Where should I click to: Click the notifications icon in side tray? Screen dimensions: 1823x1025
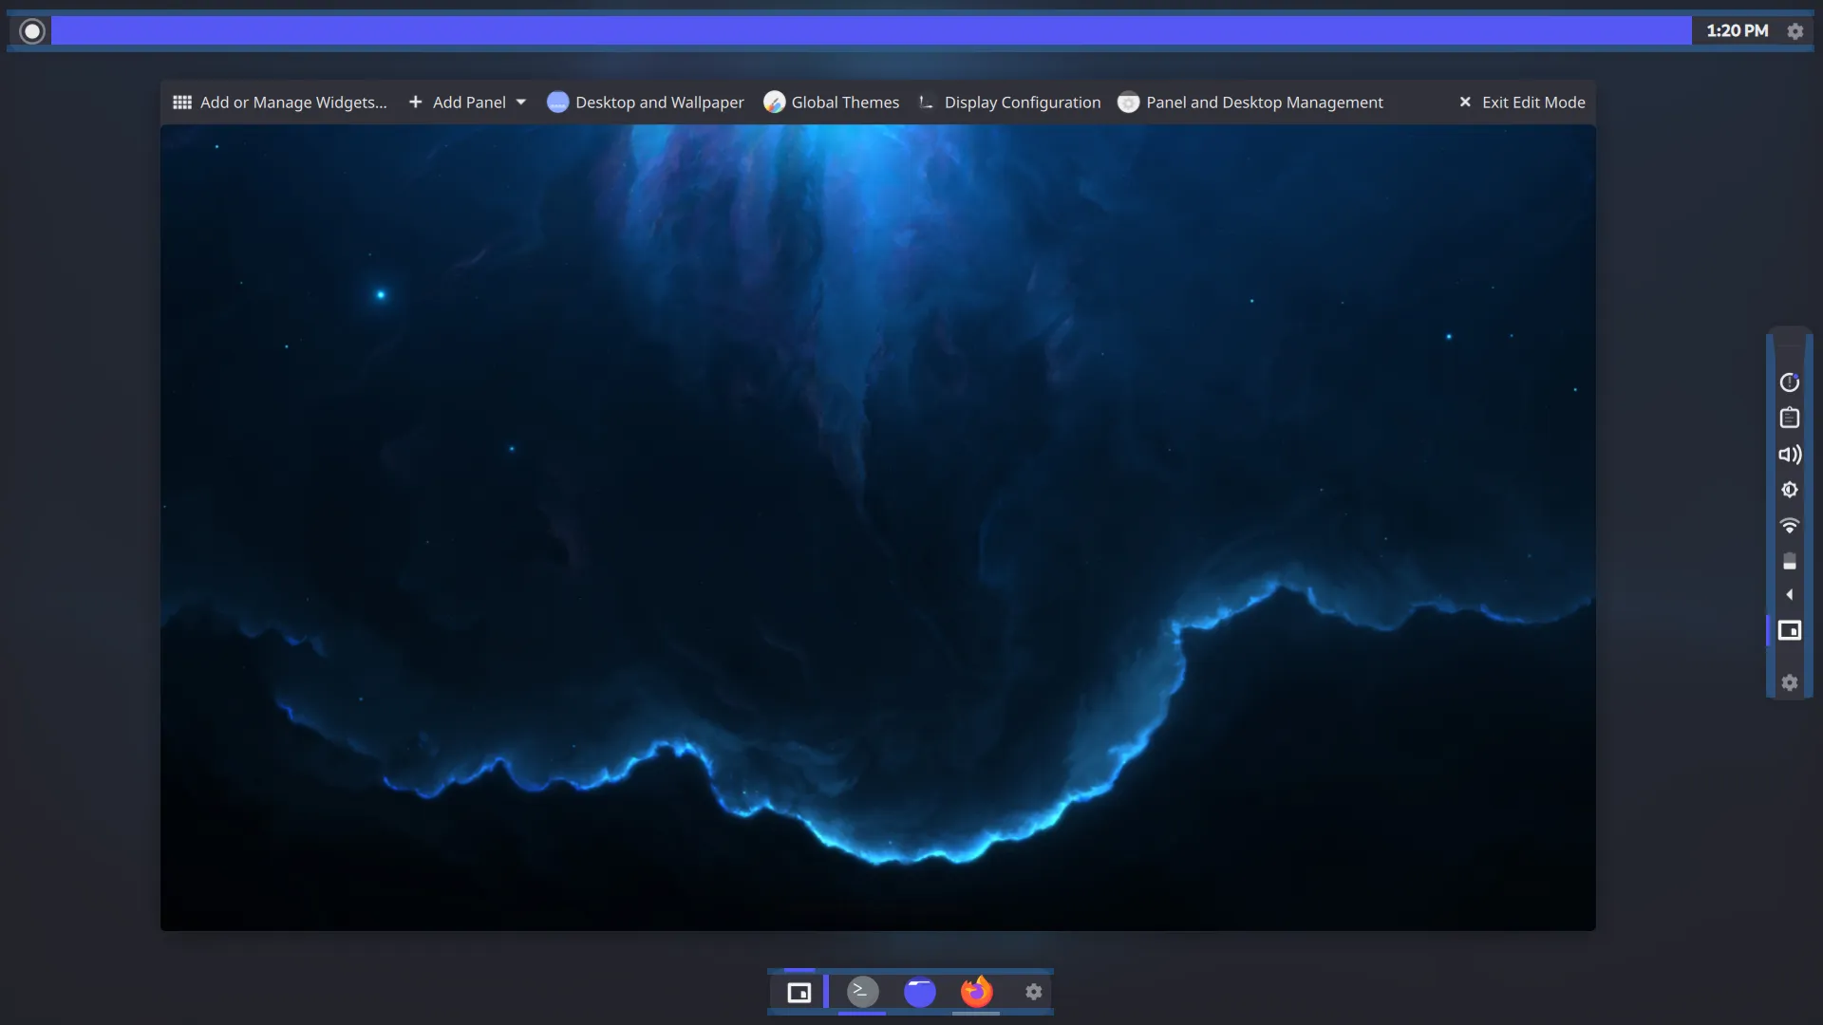point(1790,382)
